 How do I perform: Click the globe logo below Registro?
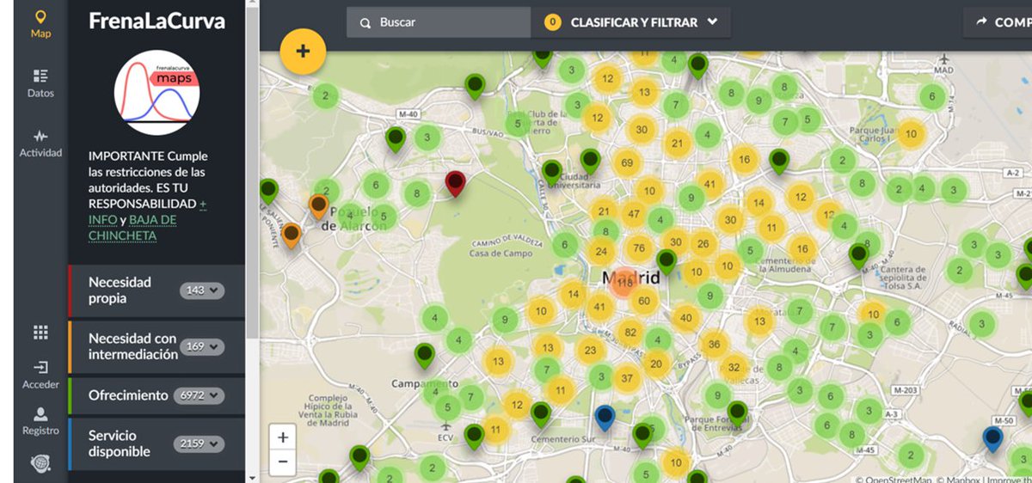click(40, 463)
